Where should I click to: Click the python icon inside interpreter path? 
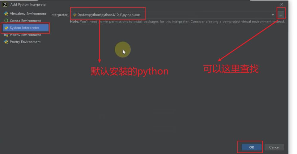74,15
